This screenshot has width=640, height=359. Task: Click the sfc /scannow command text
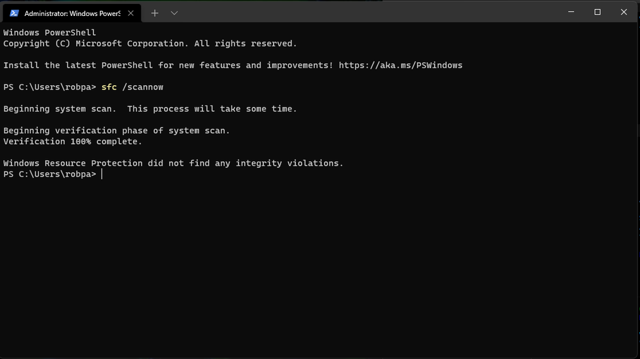[132, 87]
